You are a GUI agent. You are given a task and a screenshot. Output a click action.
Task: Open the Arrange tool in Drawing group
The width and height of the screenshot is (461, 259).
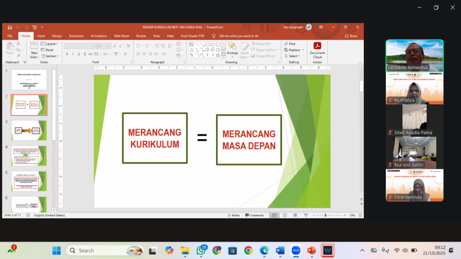232,49
